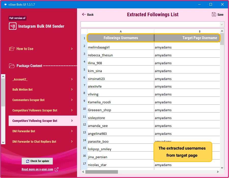Expand DM Forwarder to Chat Repliers Bot chevron

[x=72, y=141]
